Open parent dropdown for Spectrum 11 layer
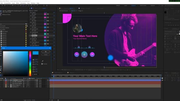The width and height of the screenshot is (180, 101). pos(43,87)
